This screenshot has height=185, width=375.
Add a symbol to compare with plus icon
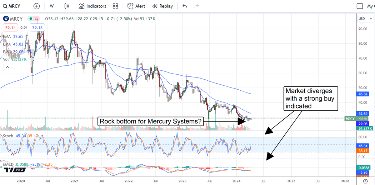pyautogui.click(x=37, y=6)
